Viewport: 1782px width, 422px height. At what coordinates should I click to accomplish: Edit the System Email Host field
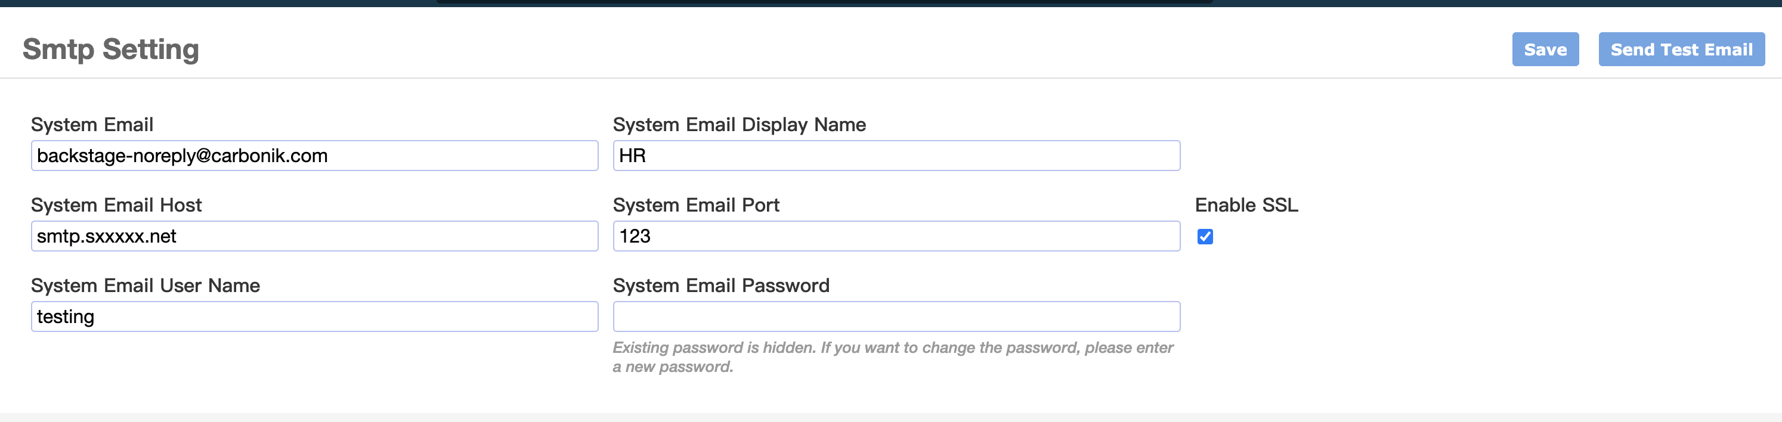coord(315,236)
